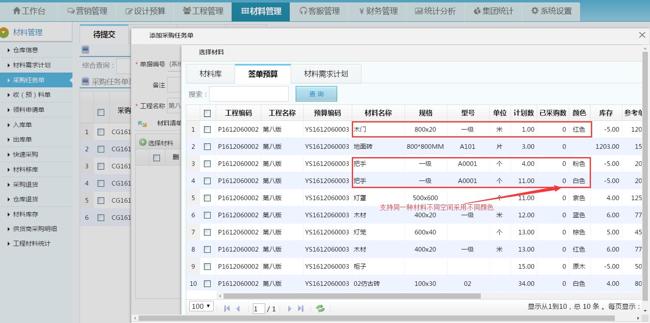
Task: Click the 搜索 text input field
Action: [249, 94]
